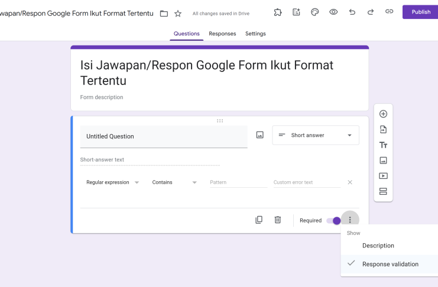The height and width of the screenshot is (287, 438).
Task: Click the form name in the header
Action: click(76, 14)
